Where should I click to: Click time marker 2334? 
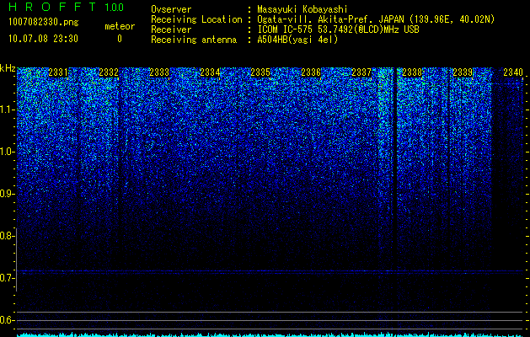(210, 72)
